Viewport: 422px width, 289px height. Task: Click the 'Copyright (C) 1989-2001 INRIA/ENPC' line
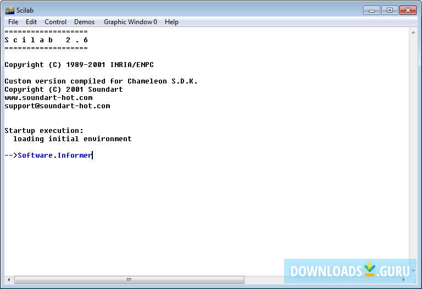pos(79,65)
